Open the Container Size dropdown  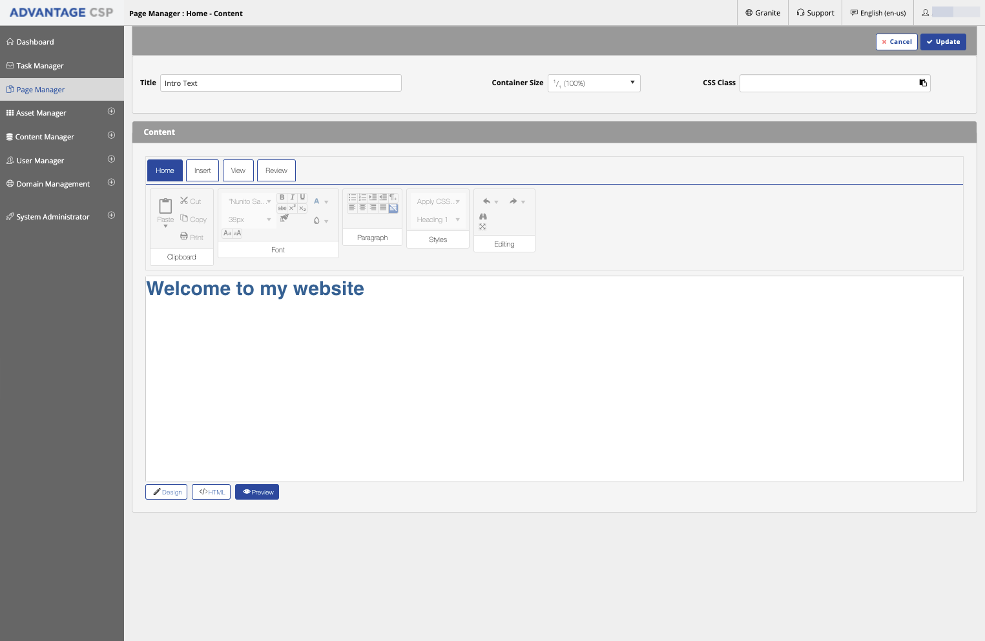[594, 83]
